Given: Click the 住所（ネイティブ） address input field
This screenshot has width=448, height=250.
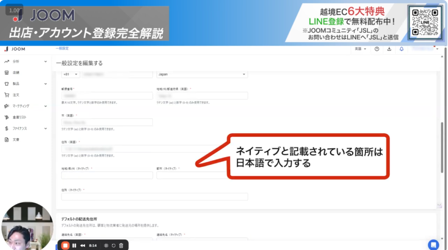Looking at the screenshot, I should pyautogui.click(x=154, y=197).
